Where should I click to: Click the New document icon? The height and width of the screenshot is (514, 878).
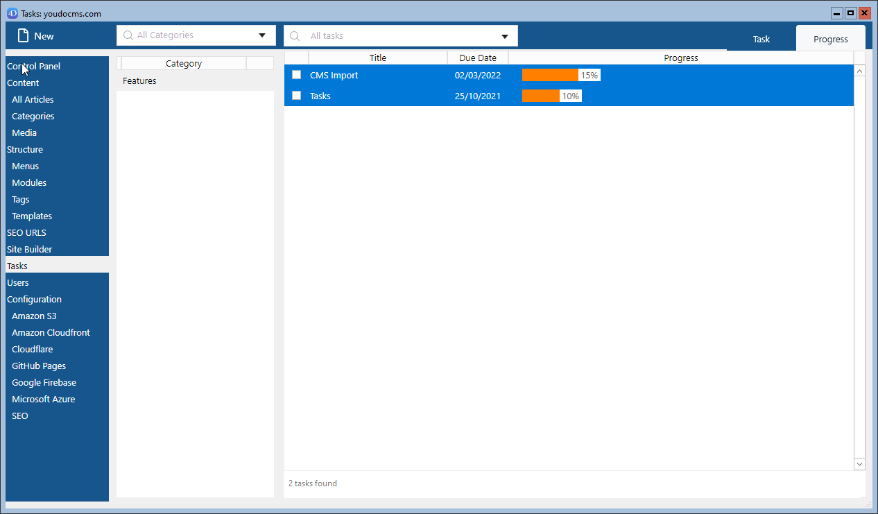(x=24, y=36)
